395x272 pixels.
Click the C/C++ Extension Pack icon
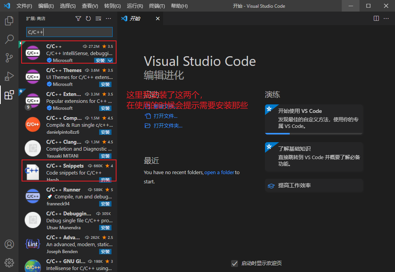[33, 101]
